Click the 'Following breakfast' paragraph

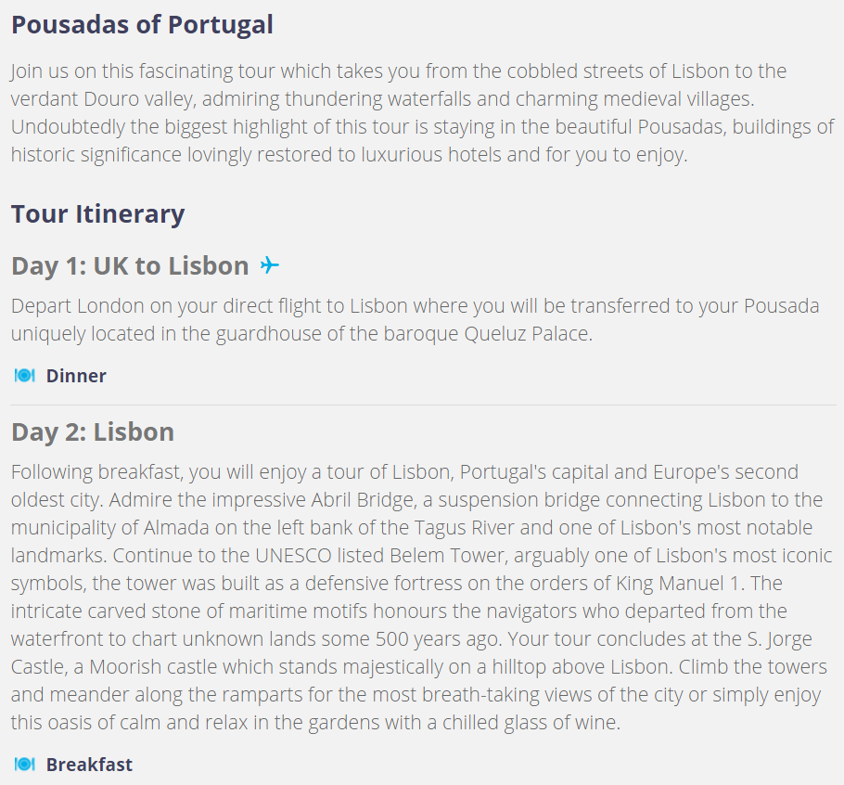[421, 597]
